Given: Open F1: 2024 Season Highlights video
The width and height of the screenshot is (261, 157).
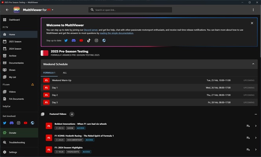Looking at the screenshot, I should 68,148.
